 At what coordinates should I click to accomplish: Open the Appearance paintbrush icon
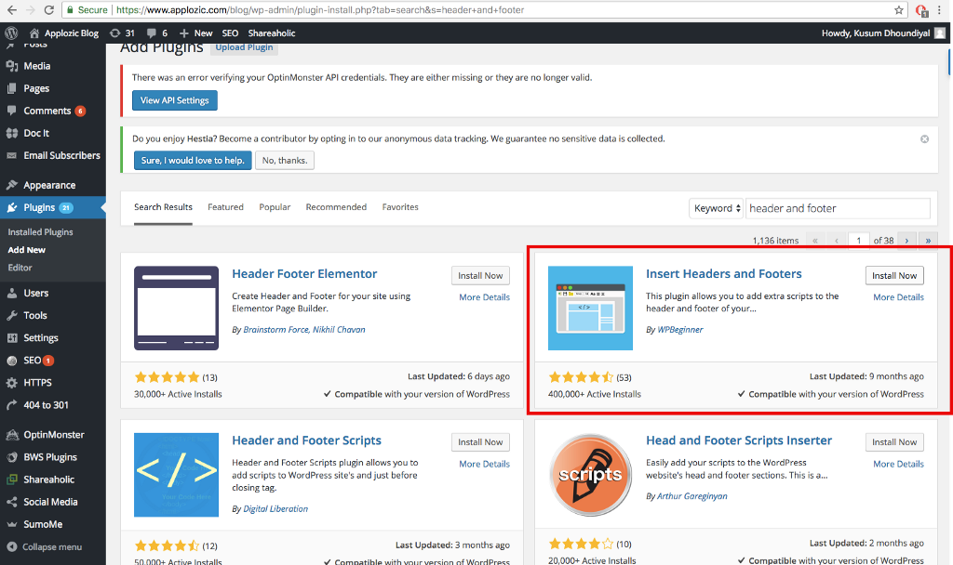[12, 184]
